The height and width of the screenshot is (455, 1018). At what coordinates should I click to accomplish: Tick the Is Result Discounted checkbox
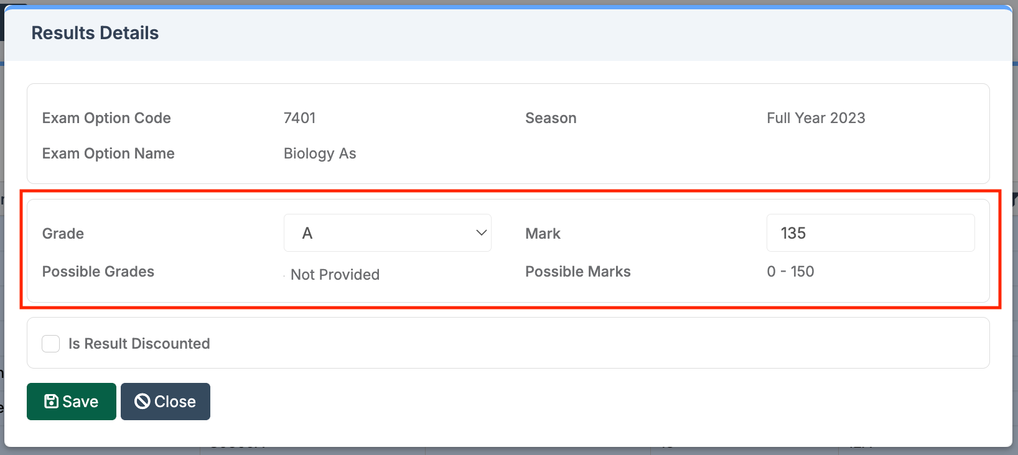[x=50, y=344]
